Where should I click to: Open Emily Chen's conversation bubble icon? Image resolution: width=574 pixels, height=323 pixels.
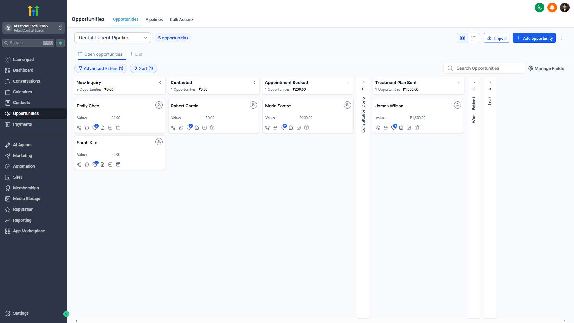[87, 128]
